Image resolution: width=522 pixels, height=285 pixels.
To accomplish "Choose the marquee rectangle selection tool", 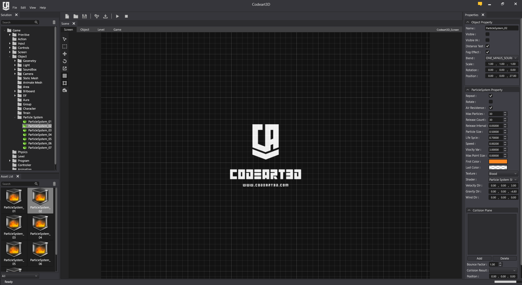I will point(65,46).
